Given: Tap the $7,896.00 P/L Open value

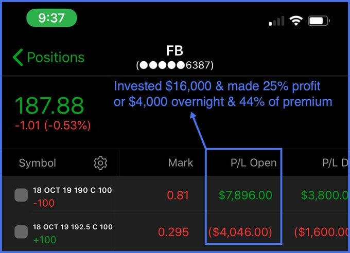Looking at the screenshot, I should 245,195.
